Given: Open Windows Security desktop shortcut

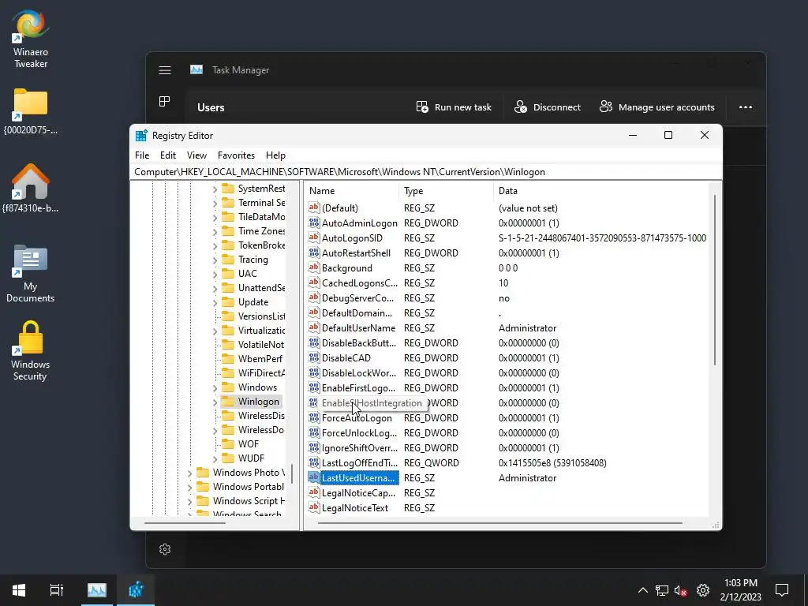Looking at the screenshot, I should click(x=31, y=351).
